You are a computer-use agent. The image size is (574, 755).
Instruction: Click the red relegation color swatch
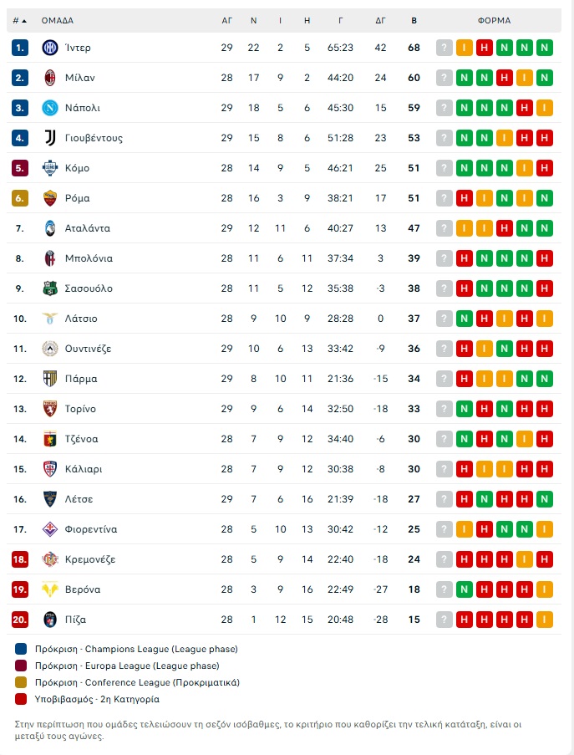(18, 698)
